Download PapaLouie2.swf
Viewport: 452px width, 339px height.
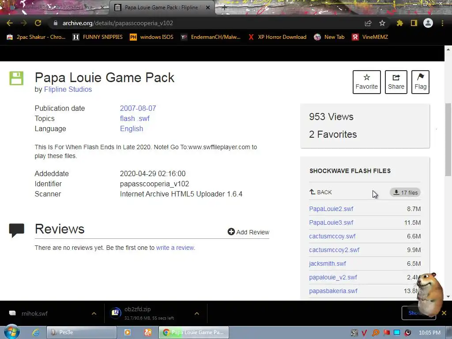[x=331, y=209]
